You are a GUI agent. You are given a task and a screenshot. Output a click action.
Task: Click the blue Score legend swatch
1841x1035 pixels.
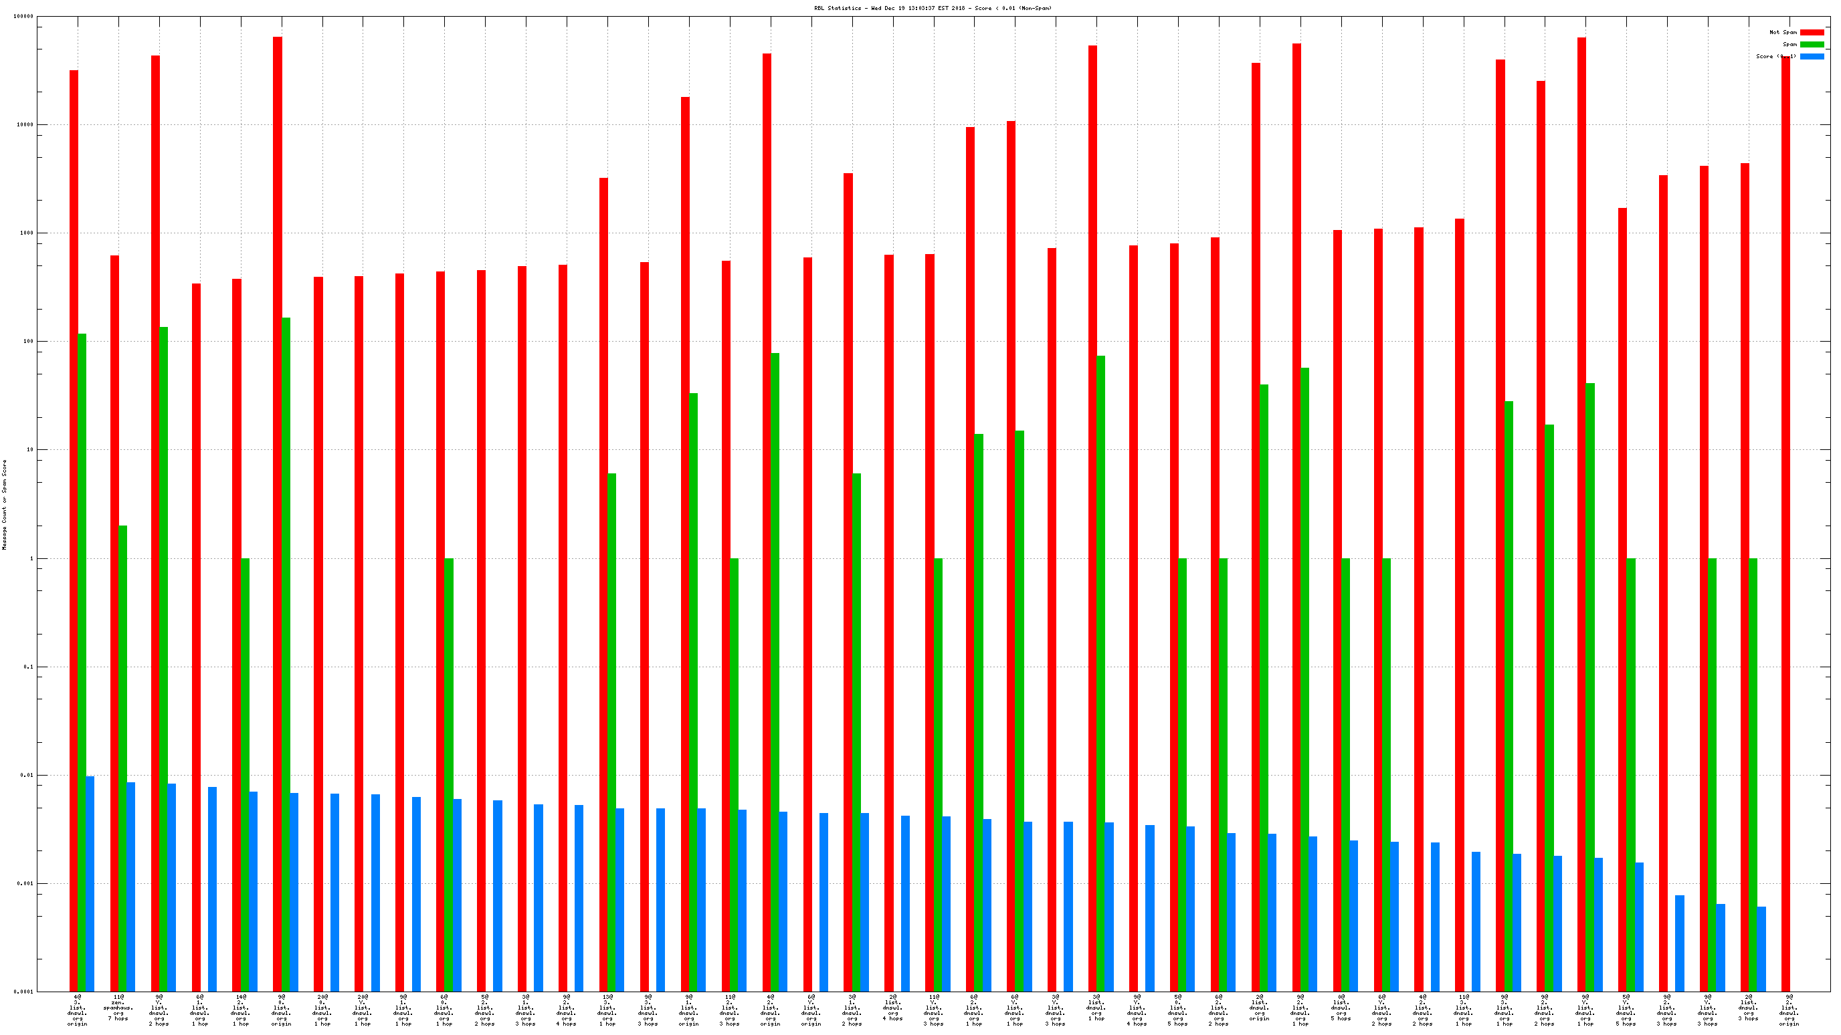pyautogui.click(x=1812, y=56)
